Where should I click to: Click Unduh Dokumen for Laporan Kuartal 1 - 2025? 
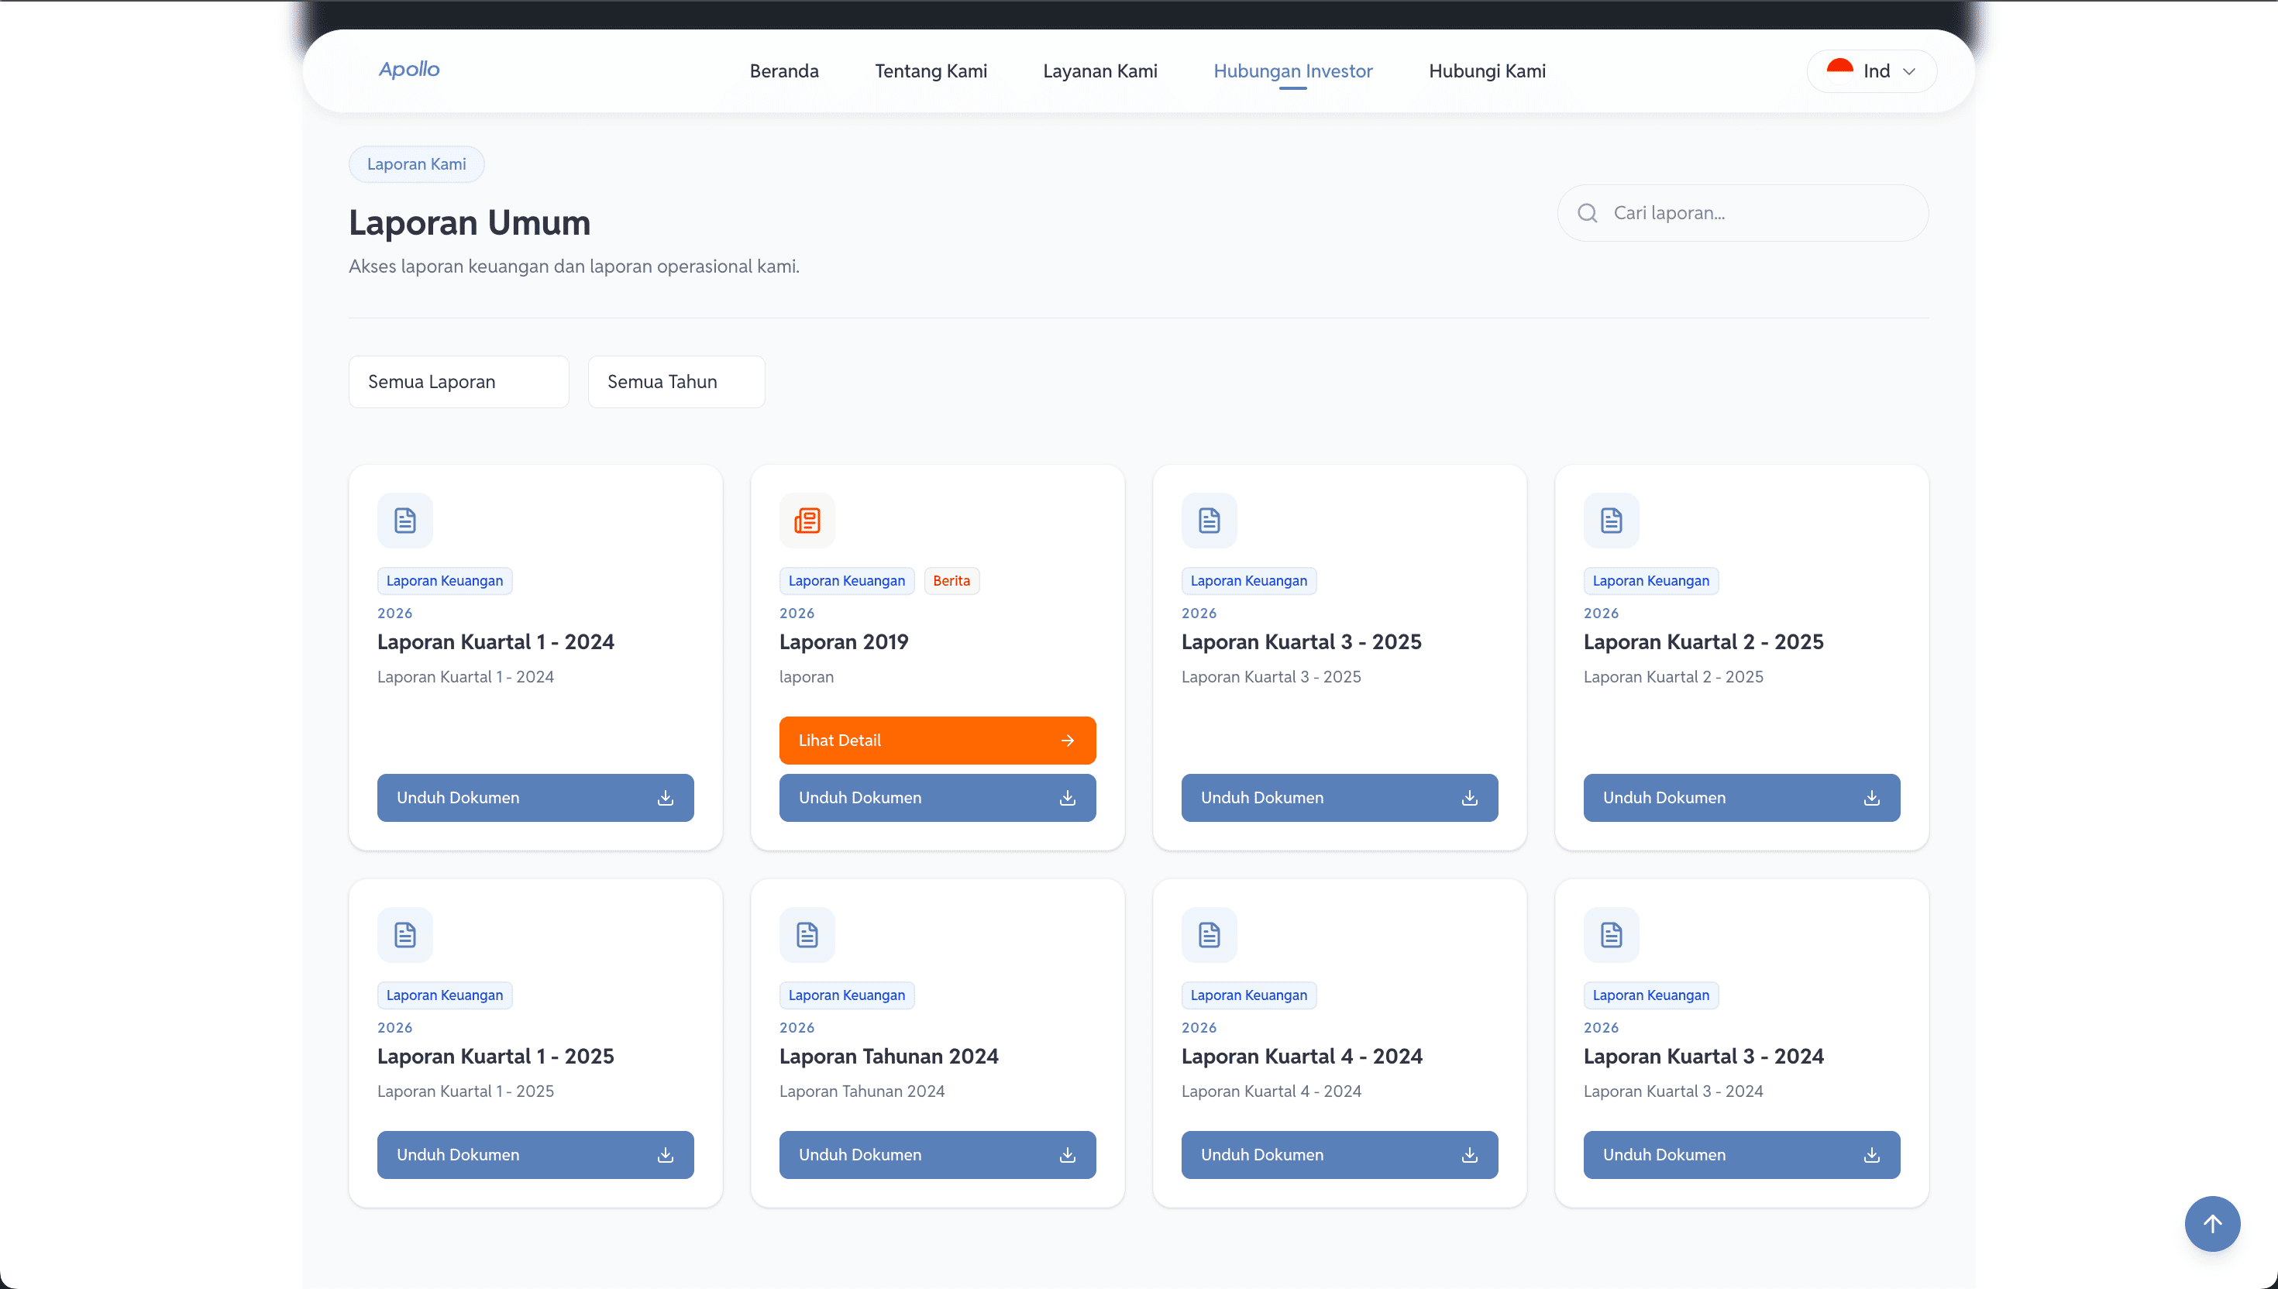point(535,1154)
